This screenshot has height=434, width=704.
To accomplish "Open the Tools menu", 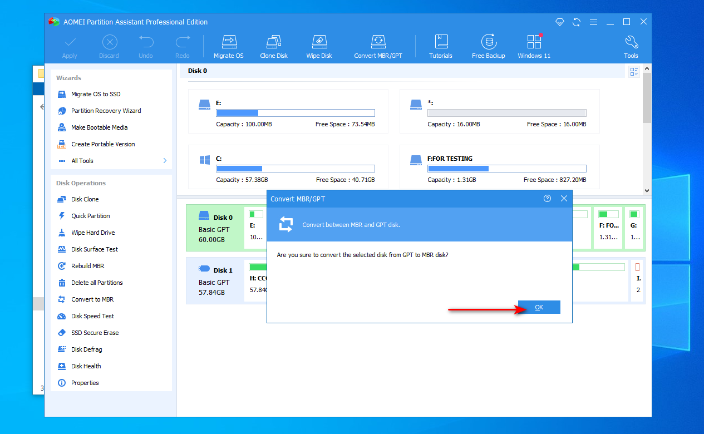I will [x=631, y=47].
